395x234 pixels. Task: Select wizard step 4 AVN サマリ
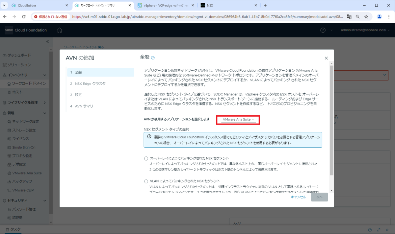tap(100, 106)
